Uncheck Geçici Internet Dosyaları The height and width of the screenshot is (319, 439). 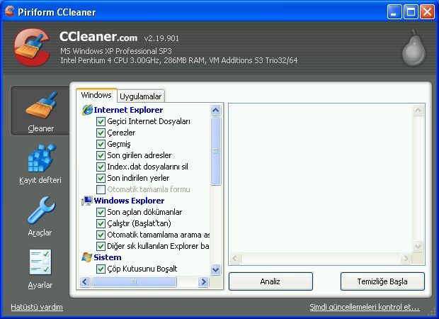click(x=101, y=121)
